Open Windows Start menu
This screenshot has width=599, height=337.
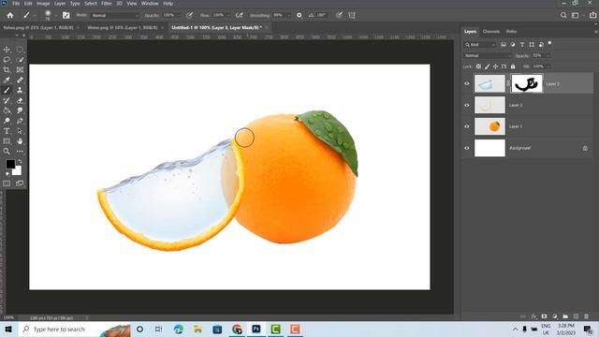click(8, 330)
